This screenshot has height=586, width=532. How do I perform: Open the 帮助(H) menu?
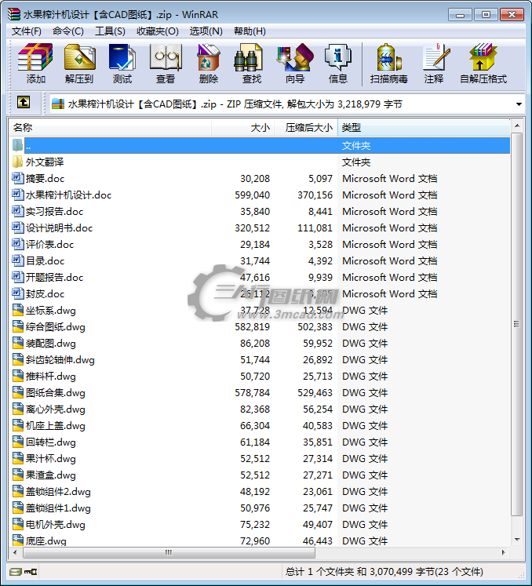click(x=250, y=31)
